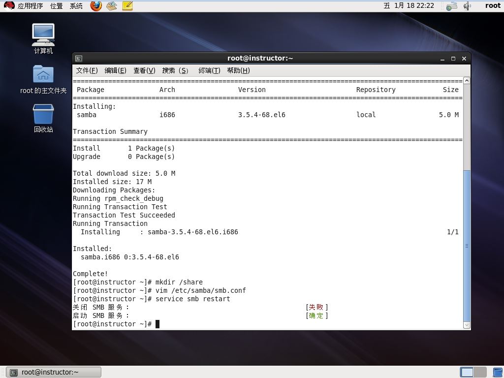This screenshot has width=504, height=378.
Task: Click the 'Repository' column header
Action: 376,90
